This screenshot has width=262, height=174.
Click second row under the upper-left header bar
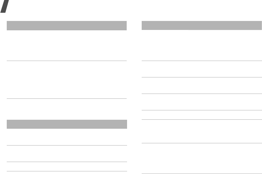pos(67,80)
